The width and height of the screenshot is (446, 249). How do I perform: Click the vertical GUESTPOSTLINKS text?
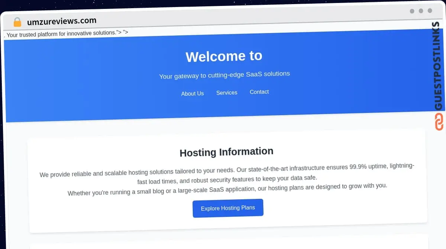tap(439, 66)
